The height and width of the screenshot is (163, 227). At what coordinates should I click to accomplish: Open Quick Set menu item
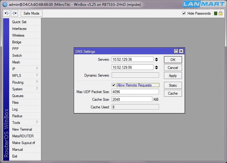tap(25, 22)
